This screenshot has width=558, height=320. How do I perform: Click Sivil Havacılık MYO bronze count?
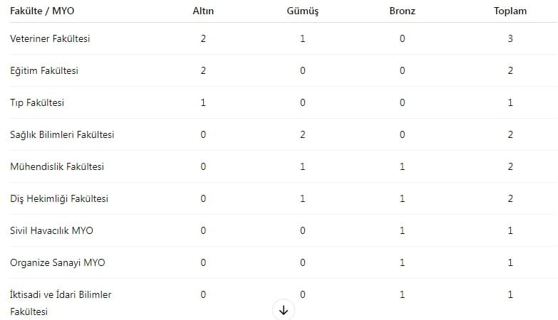[402, 230]
